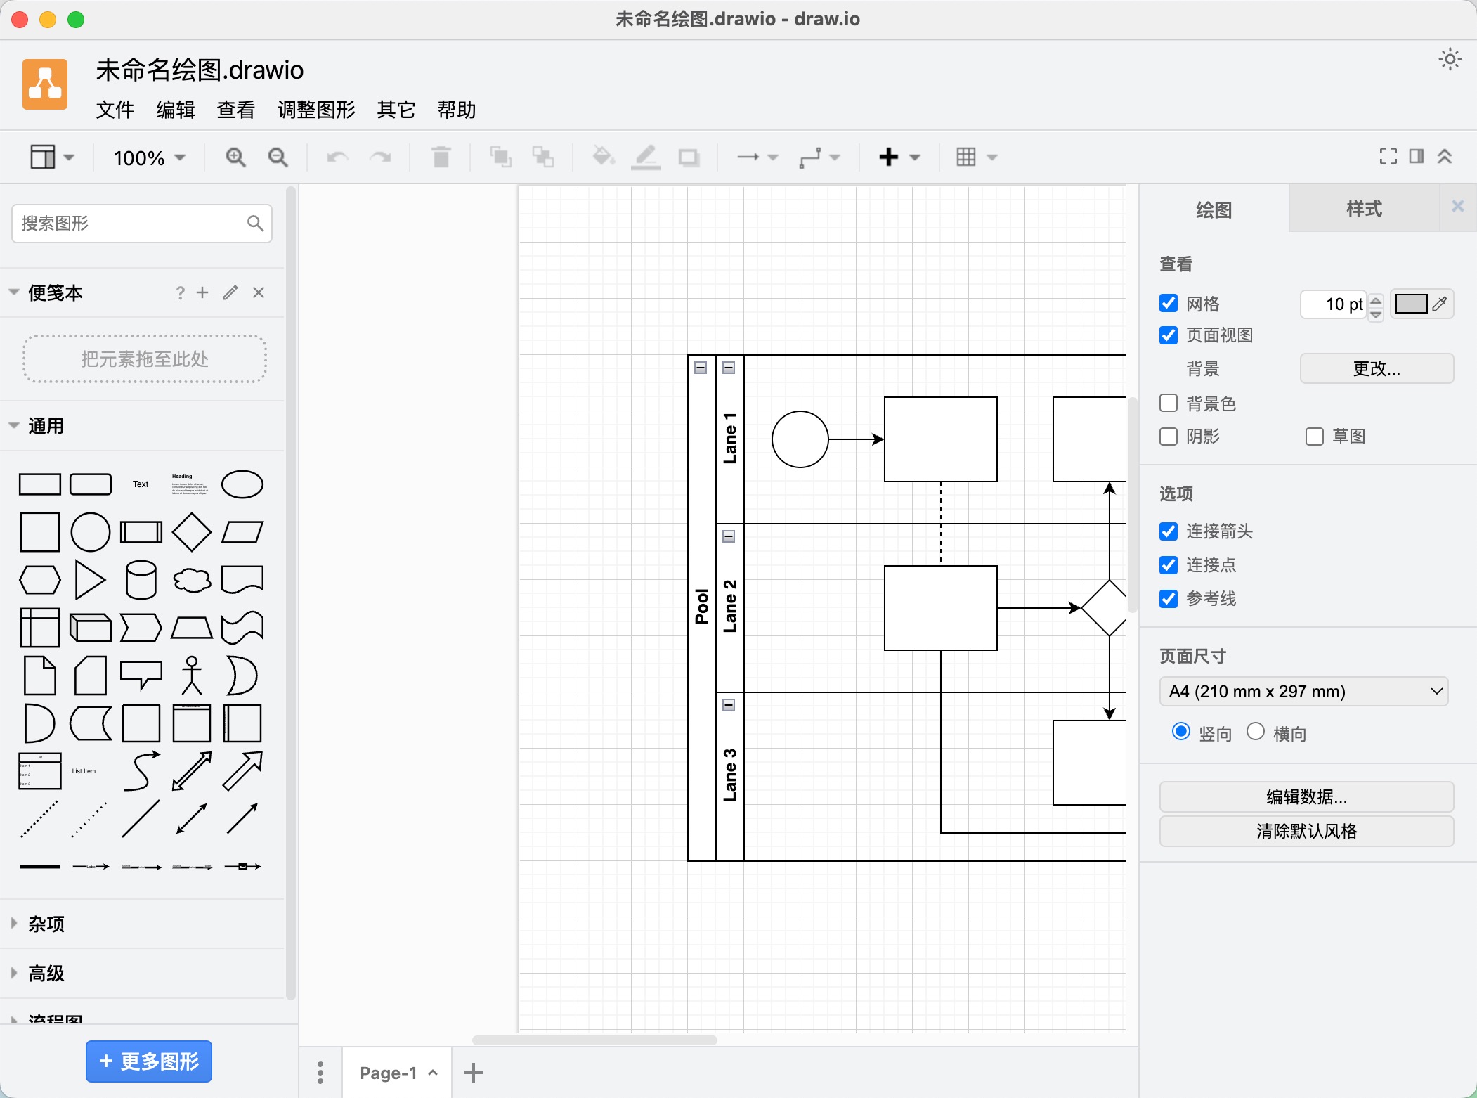Open the insert plus dropdown

pyautogui.click(x=899, y=157)
